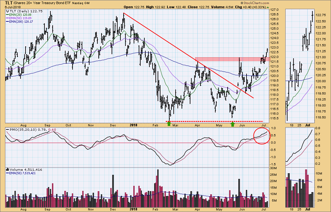Click the Volume 4.5M header value
331x212 pixels.
click(222, 7)
